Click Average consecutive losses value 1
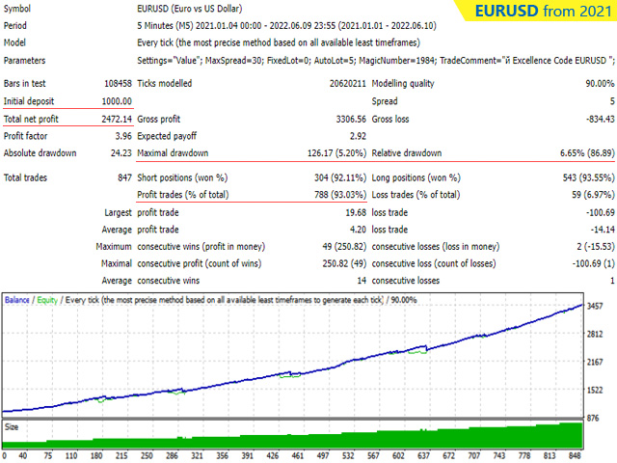 coord(612,281)
